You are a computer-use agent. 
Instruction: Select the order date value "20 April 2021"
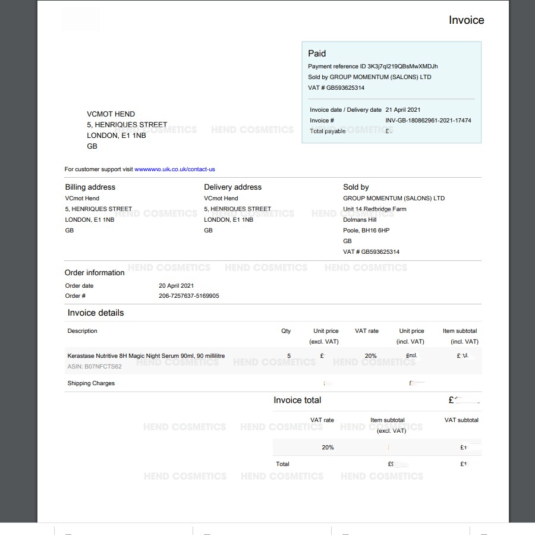coord(176,285)
